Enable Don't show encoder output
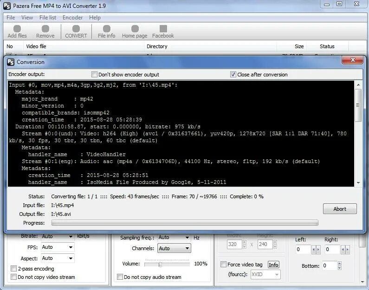The image size is (369, 290). 94,75
